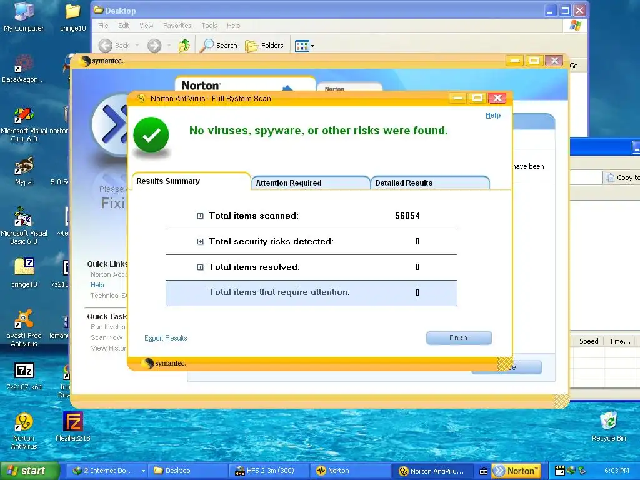The image size is (640, 480).
Task: Click Help under Norton Quick Links
Action: point(97,285)
